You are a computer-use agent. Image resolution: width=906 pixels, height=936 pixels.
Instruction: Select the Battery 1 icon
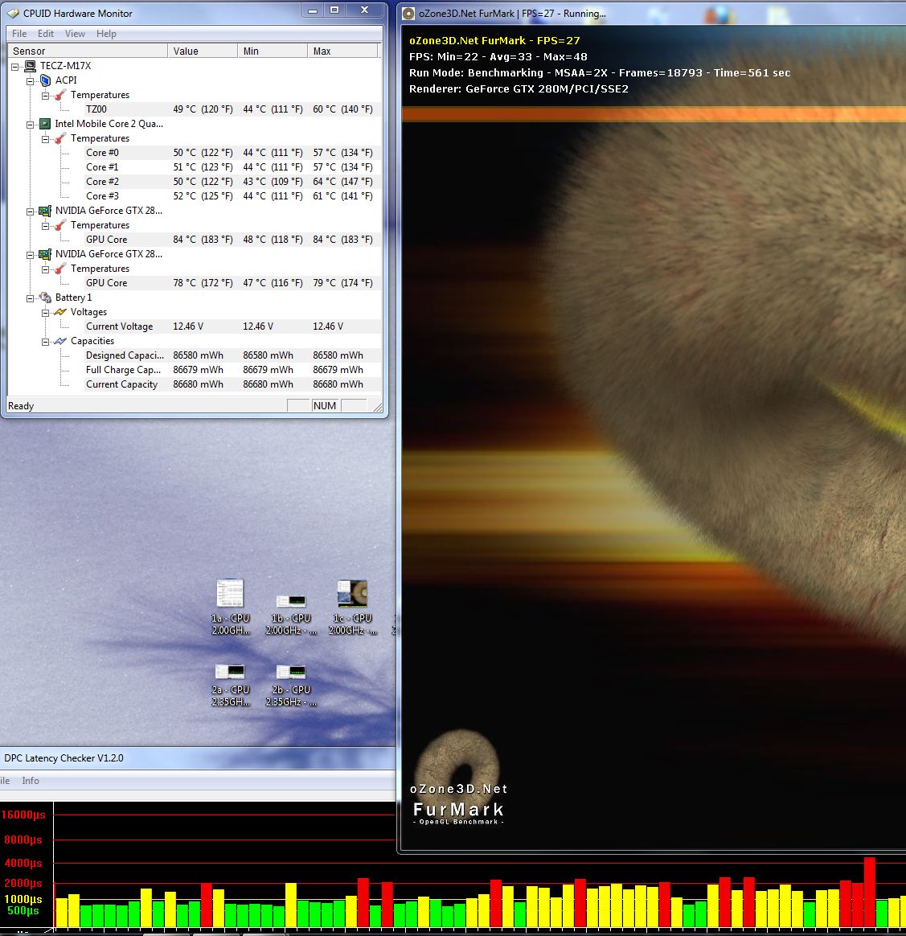click(45, 298)
